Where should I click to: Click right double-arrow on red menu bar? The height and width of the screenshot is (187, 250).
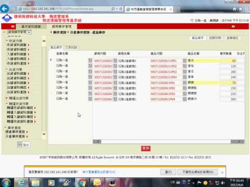(233, 26)
